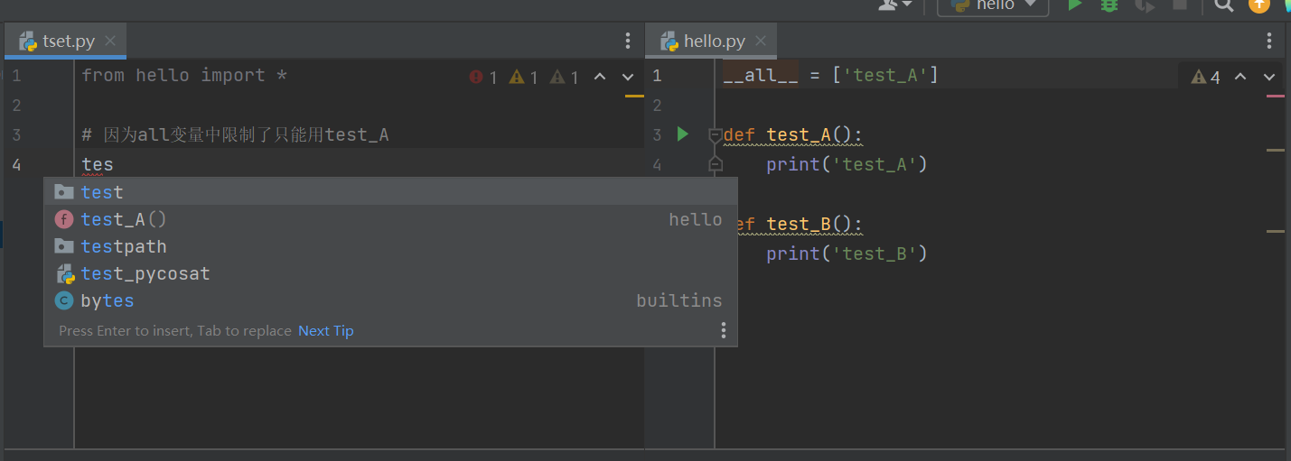Viewport: 1291px width, 461px height.
Task: Open hello.py editor pane tab options menu
Action: pos(1269,41)
